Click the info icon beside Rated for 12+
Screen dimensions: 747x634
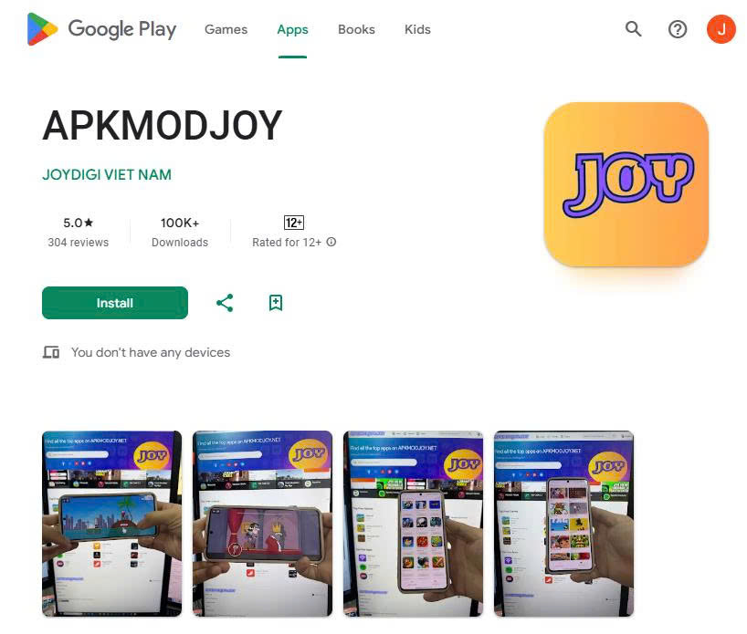[x=331, y=242]
